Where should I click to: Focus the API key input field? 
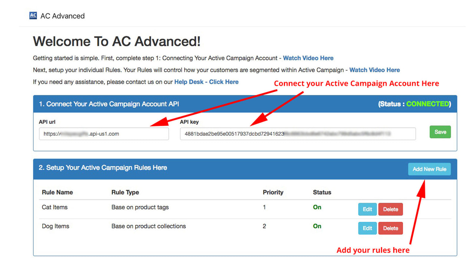coord(298,134)
